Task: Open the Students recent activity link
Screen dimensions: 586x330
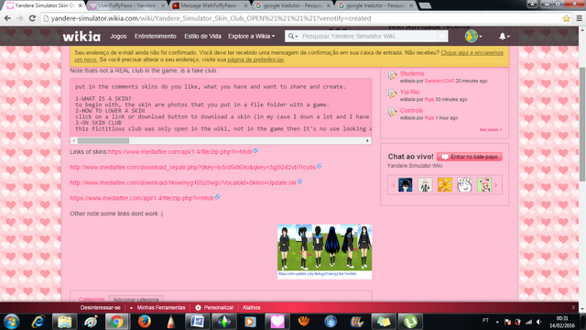Action: click(x=412, y=73)
